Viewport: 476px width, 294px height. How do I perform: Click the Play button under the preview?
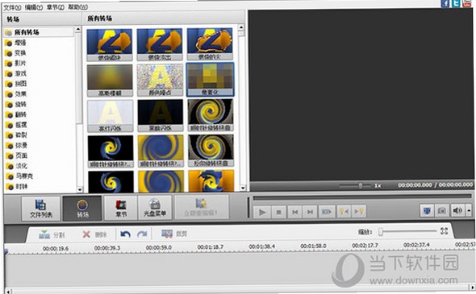[x=262, y=212]
